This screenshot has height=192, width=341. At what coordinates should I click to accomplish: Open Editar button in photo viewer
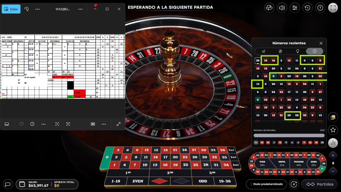click(x=11, y=9)
